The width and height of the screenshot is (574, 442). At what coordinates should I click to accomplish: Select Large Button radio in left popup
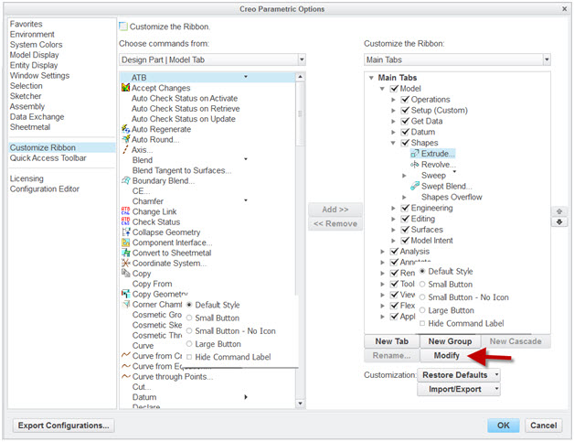[189, 344]
